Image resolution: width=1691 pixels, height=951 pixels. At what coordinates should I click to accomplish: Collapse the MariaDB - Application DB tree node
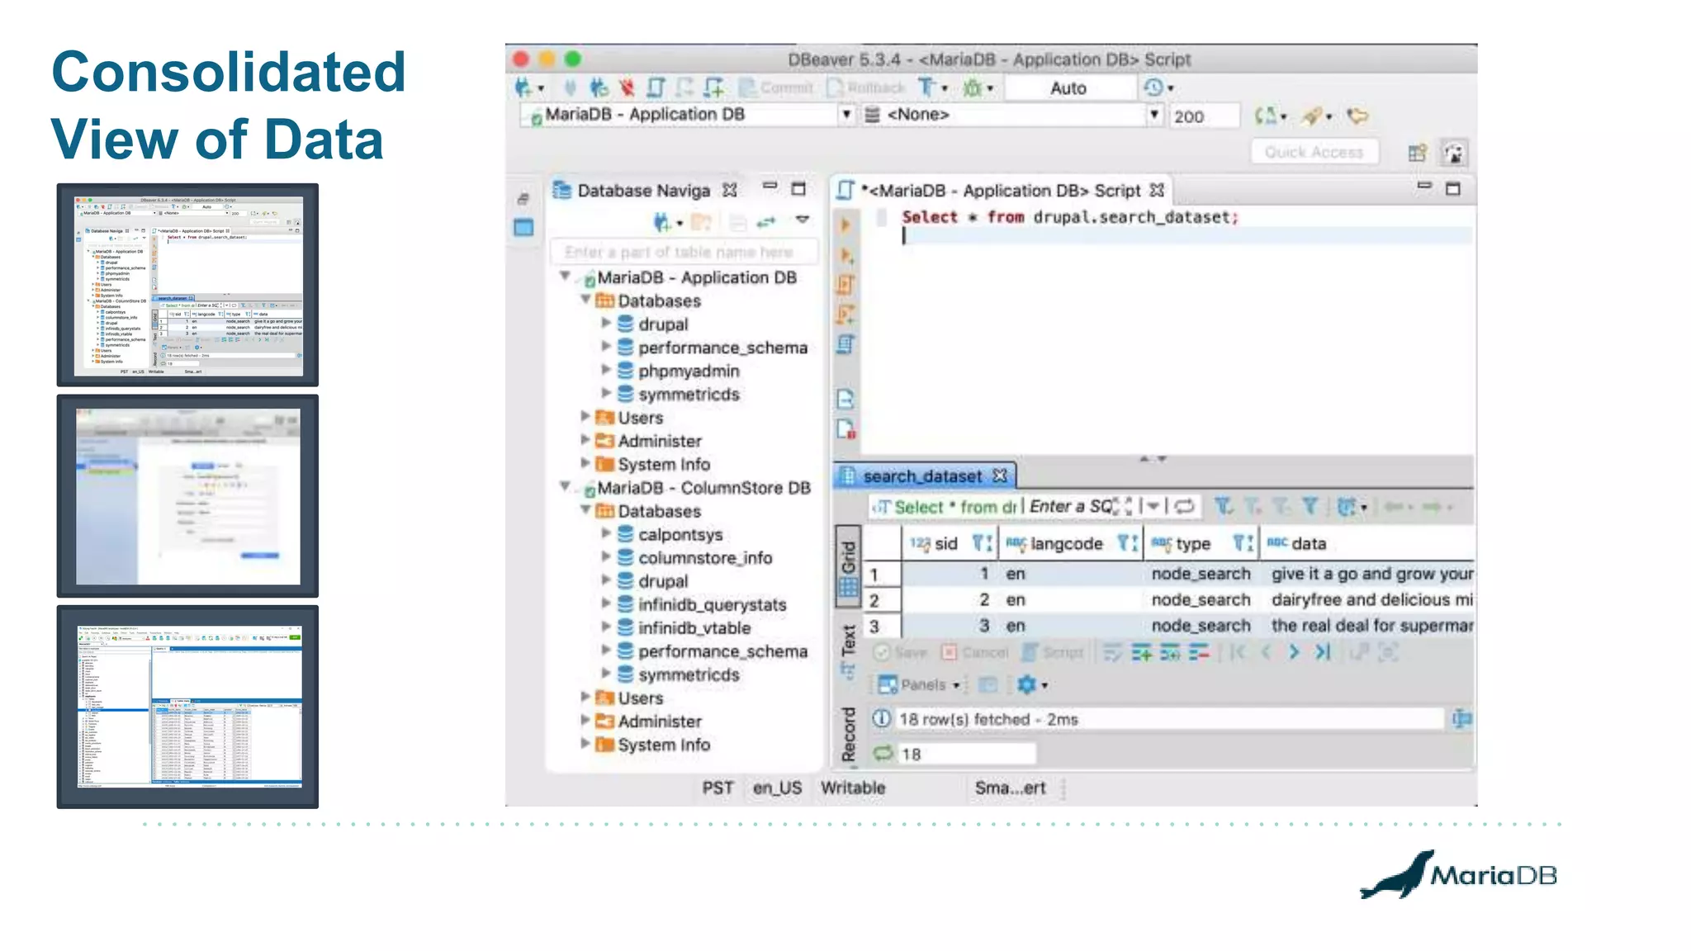(566, 277)
